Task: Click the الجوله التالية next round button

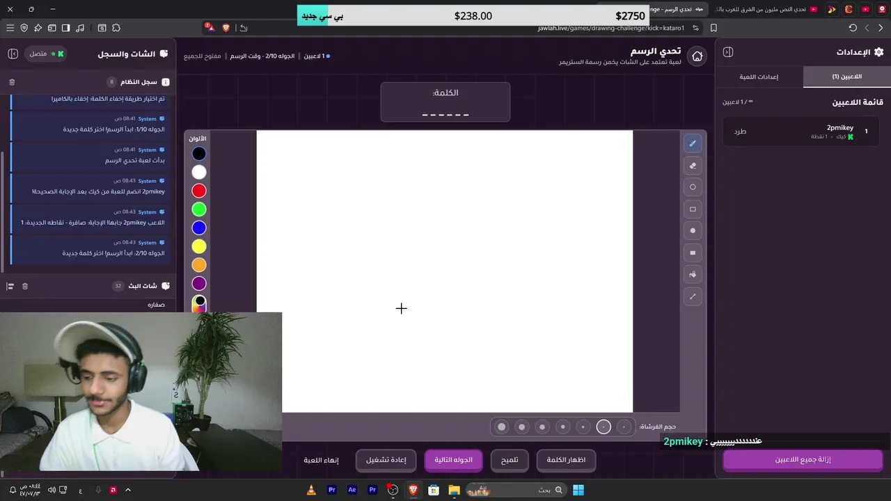Action: [453, 460]
